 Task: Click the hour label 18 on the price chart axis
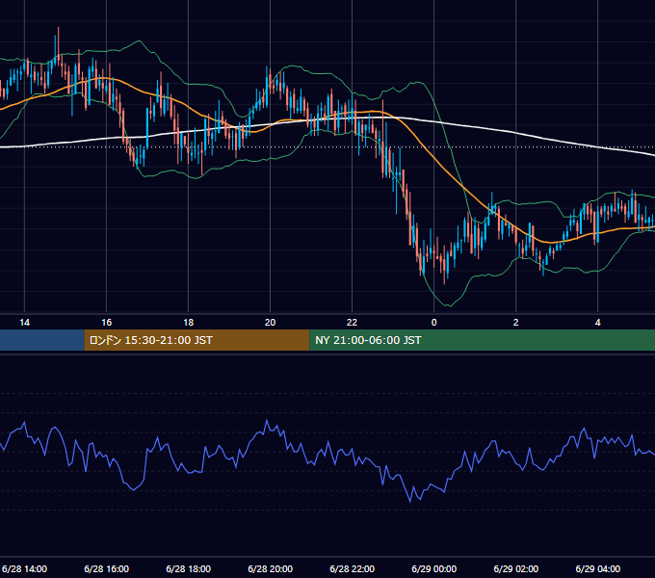pos(189,323)
